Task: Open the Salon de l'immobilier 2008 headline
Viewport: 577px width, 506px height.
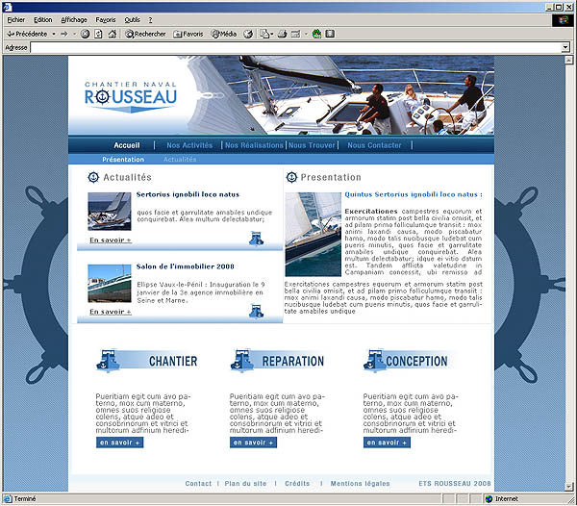Action: coord(185,266)
